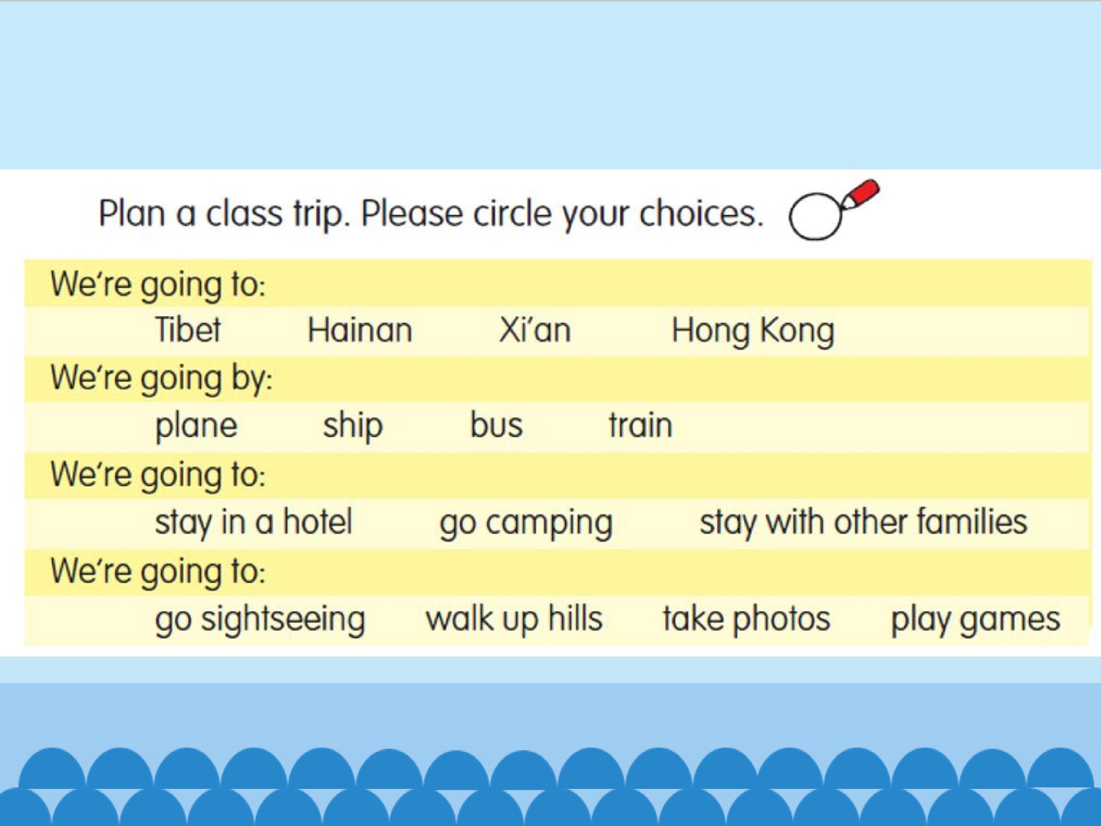Pick bus as the transport
Viewport: 1101px width, 826px height.
click(496, 426)
